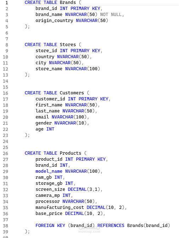179x238 pixels.
Task: Click 'REFERENCES' keyword on line 38
Action: coord(111,226)
